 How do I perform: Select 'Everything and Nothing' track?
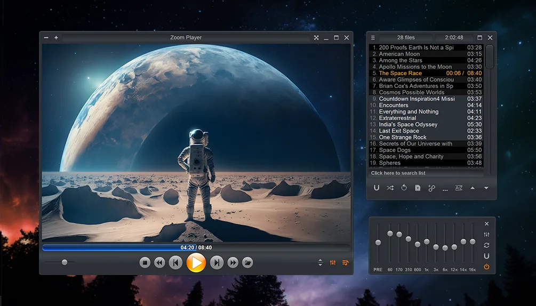426,111
